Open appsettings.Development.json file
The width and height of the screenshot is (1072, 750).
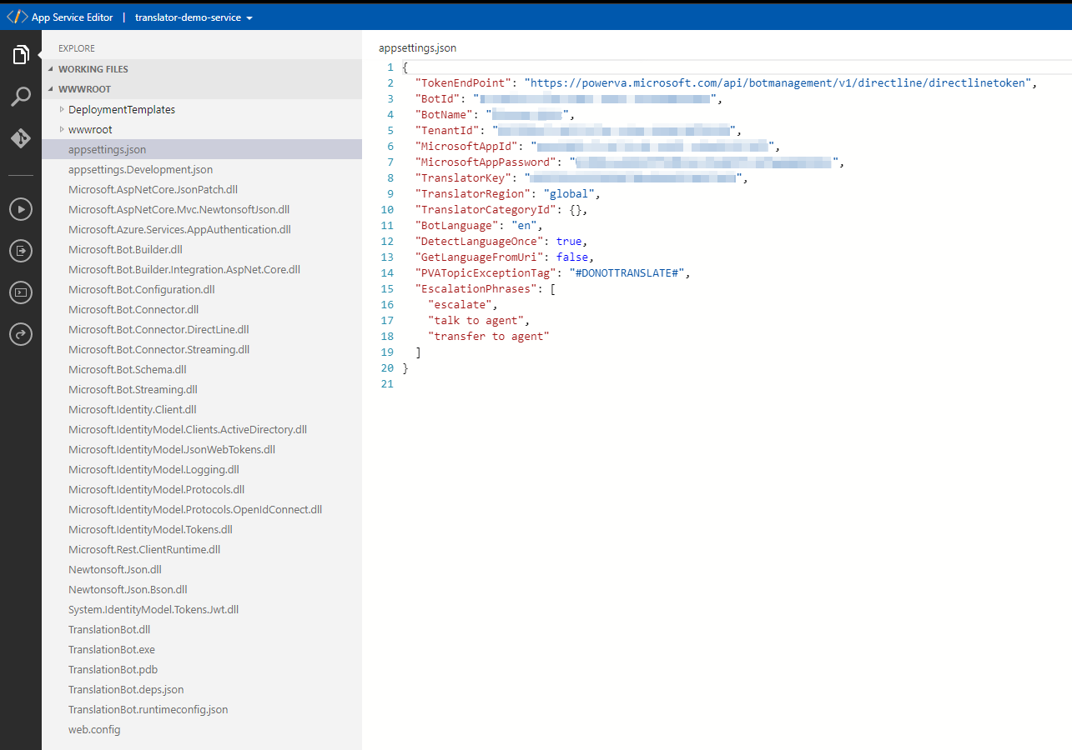(140, 169)
